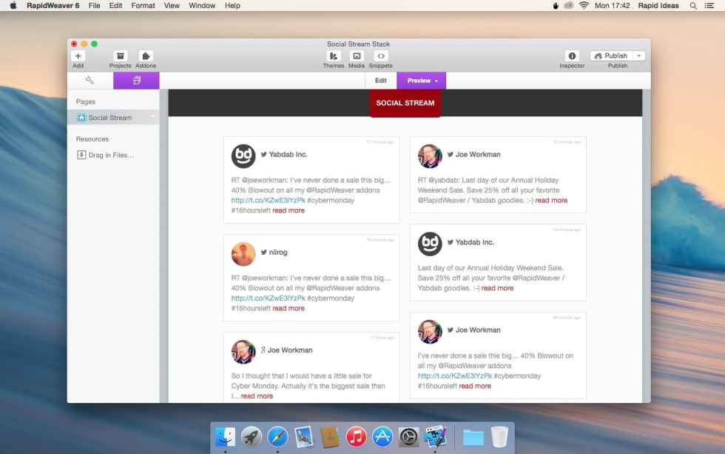Switch to Edit mode
Screen dimensions: 725x454
(x=380, y=81)
